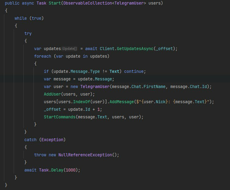The width and height of the screenshot is (230, 190).
Task: Click the await keyword before Task.Delay
Action: (x=30, y=170)
